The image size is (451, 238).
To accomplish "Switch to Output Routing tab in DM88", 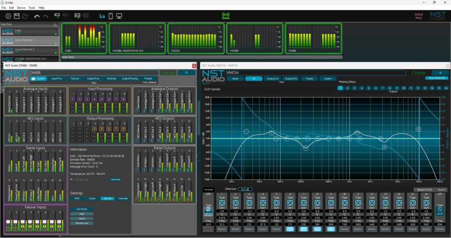I will tap(130, 78).
